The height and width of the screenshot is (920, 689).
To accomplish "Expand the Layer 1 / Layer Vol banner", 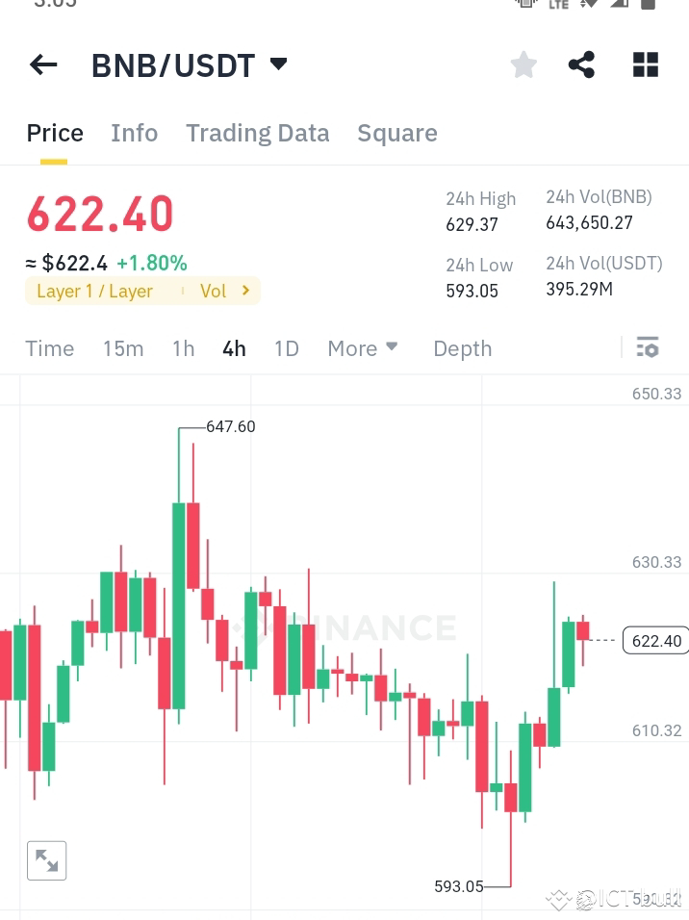I will [142, 291].
